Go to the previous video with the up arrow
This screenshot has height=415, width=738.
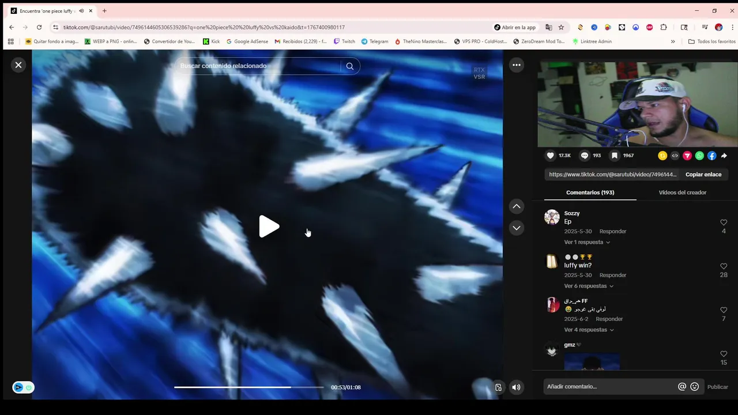coord(517,206)
